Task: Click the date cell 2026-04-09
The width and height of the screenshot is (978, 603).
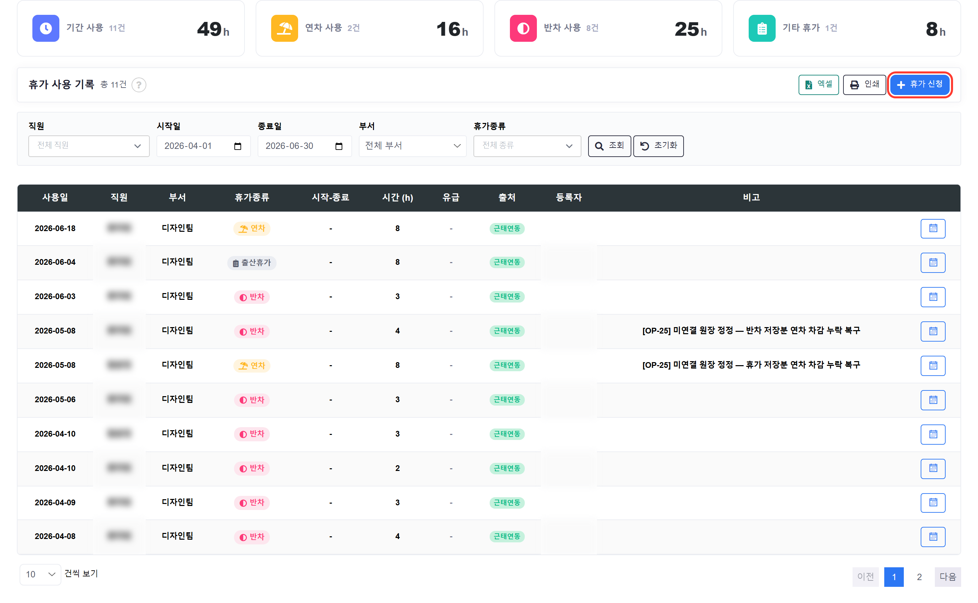Action: (x=55, y=503)
